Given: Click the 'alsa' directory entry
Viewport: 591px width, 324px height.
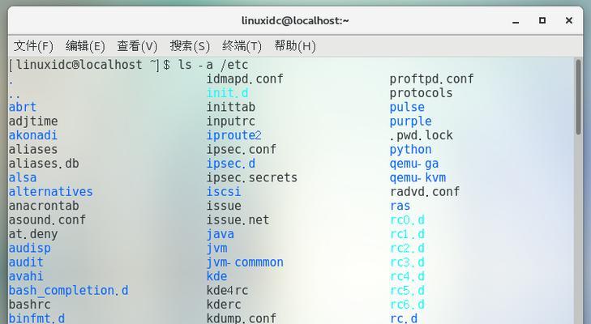Looking at the screenshot, I should (x=23, y=177).
